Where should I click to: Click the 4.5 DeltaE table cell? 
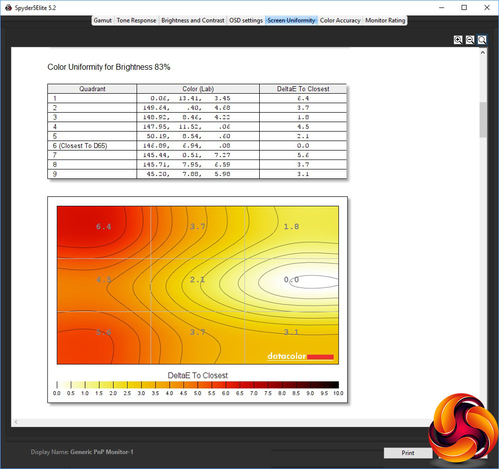(303, 127)
